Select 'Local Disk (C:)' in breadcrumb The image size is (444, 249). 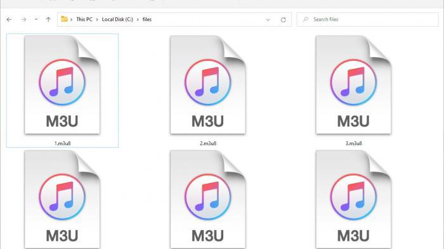(x=117, y=20)
